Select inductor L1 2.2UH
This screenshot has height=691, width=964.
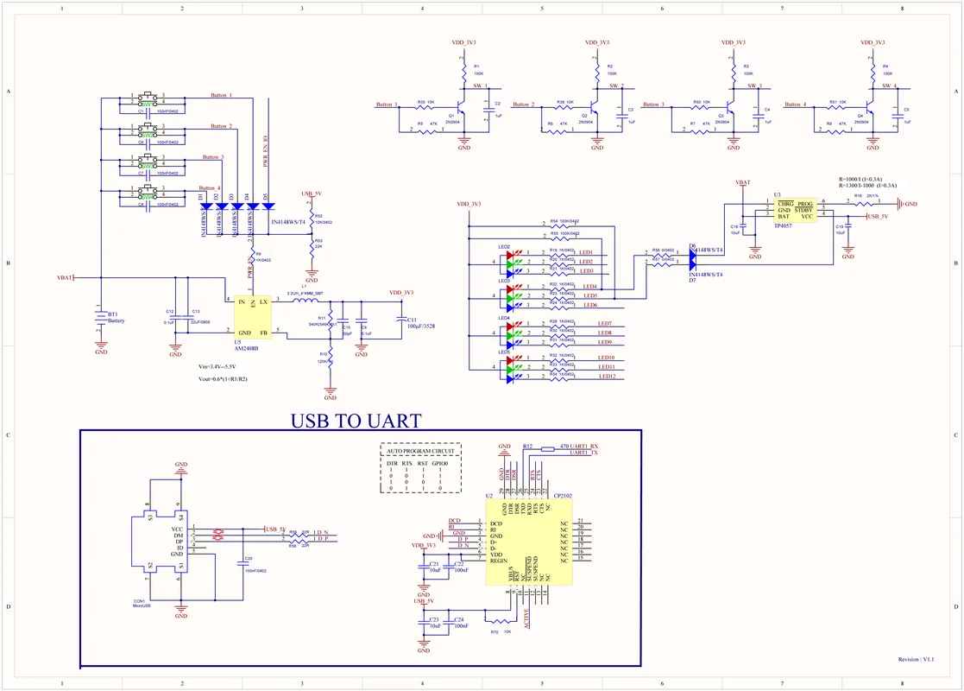coord(305,300)
